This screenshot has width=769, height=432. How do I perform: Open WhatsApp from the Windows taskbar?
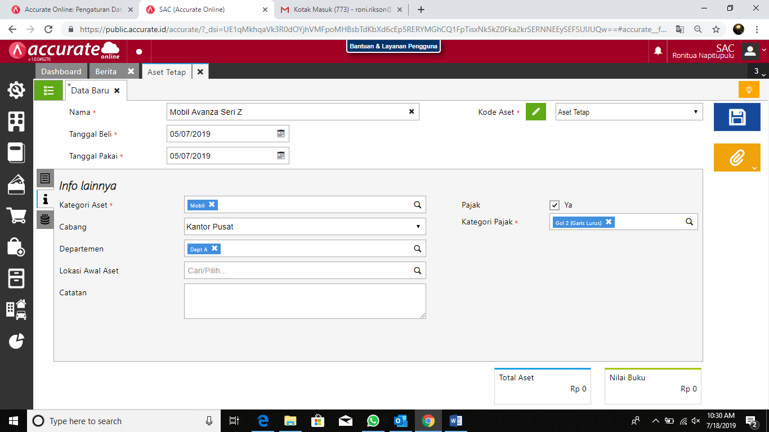coord(373,421)
